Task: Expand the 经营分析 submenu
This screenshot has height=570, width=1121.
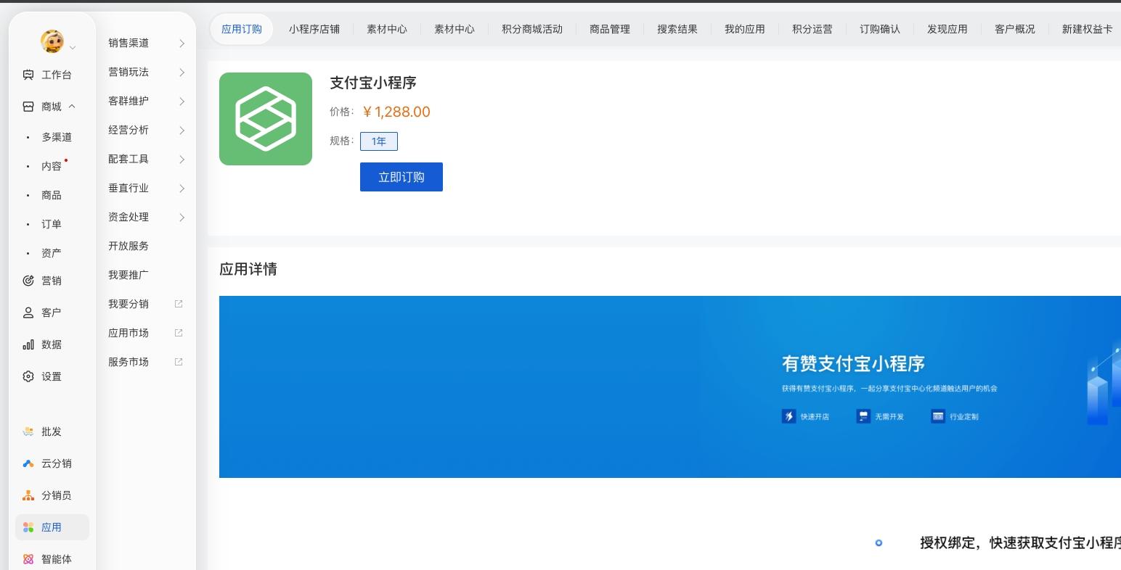Action: (182, 131)
